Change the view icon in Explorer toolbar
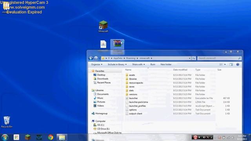 [221, 64]
